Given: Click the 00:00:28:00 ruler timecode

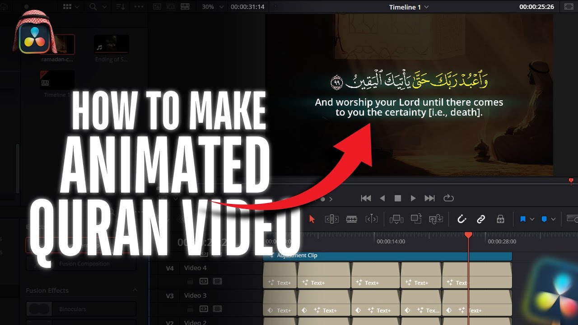Looking at the screenshot, I should (x=502, y=241).
